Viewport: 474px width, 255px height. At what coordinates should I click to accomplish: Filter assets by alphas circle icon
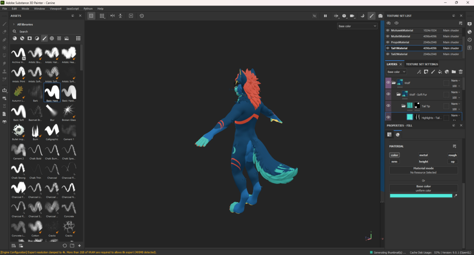pos(52,38)
